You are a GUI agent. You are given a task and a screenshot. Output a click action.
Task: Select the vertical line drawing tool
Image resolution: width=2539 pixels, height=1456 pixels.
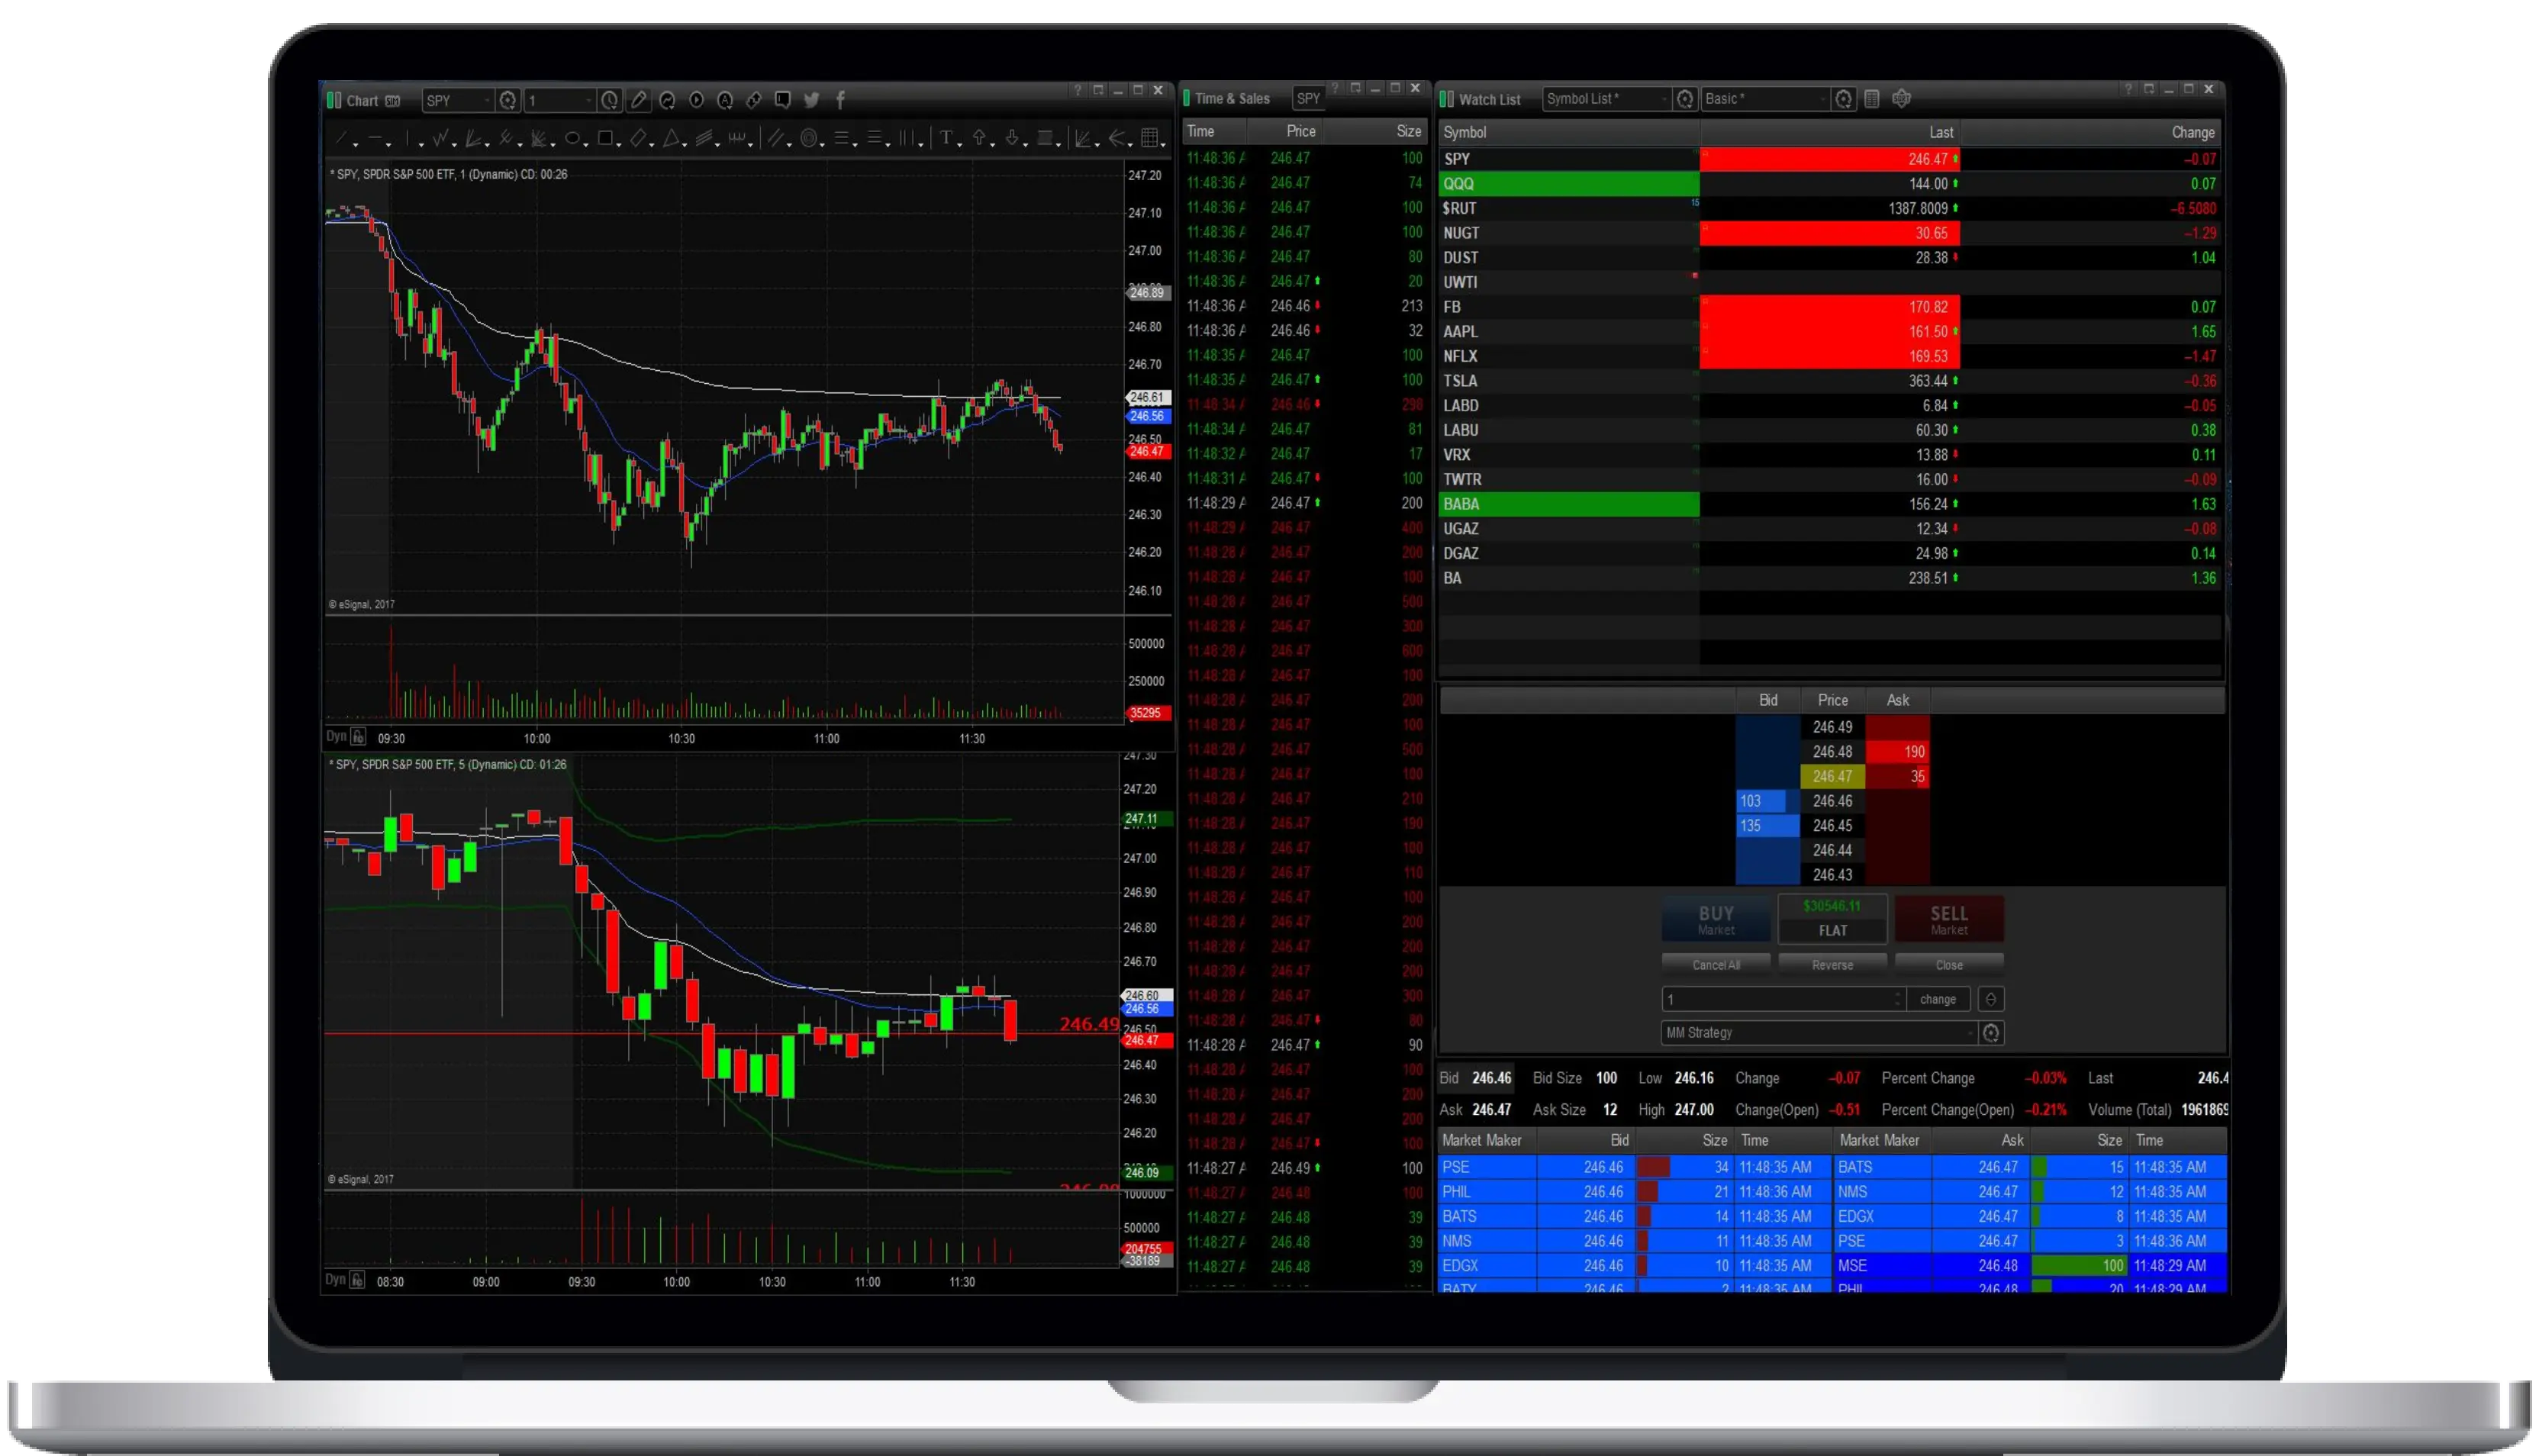pyautogui.click(x=408, y=139)
